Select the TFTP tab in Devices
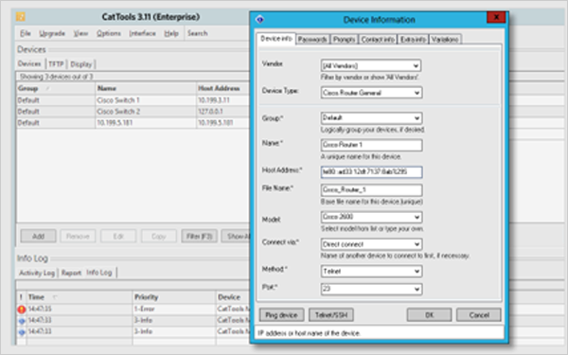 point(56,64)
